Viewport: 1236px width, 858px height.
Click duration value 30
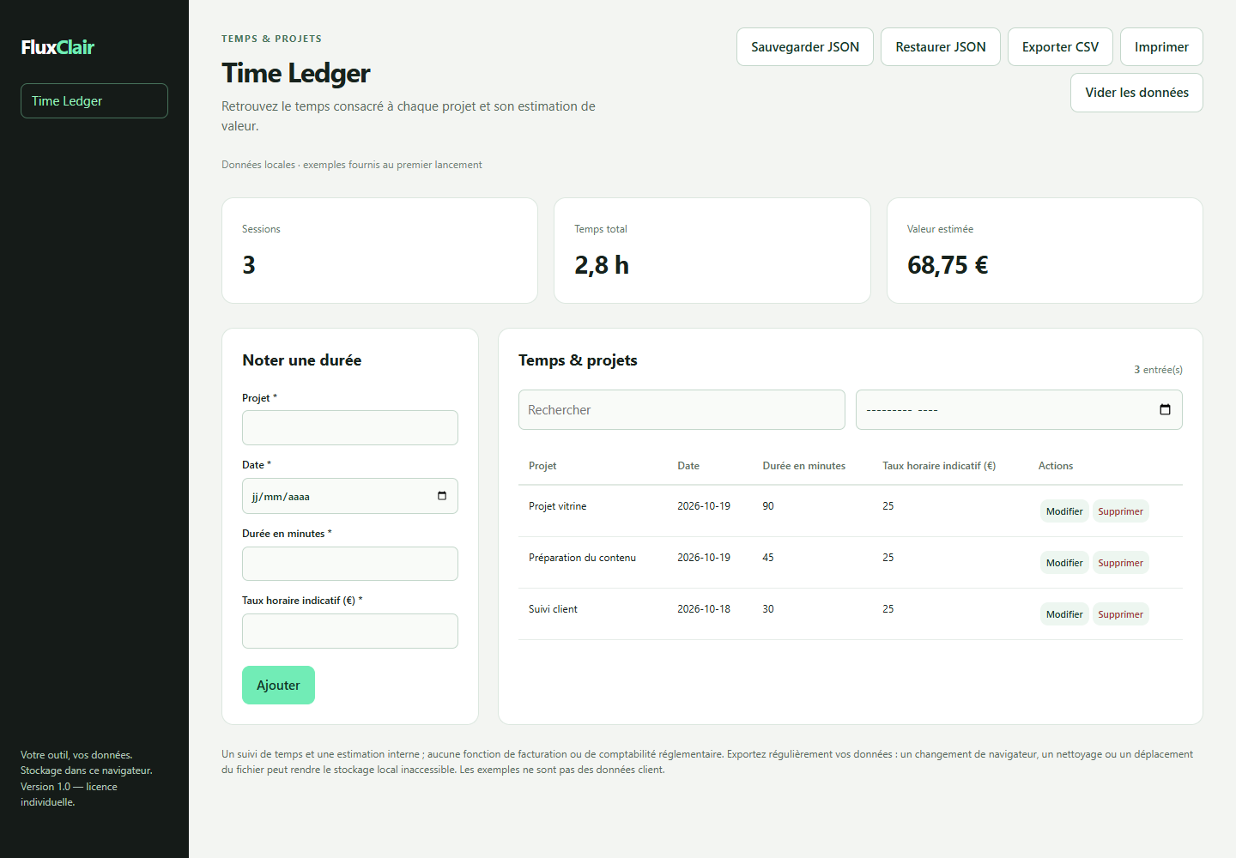tap(768, 609)
